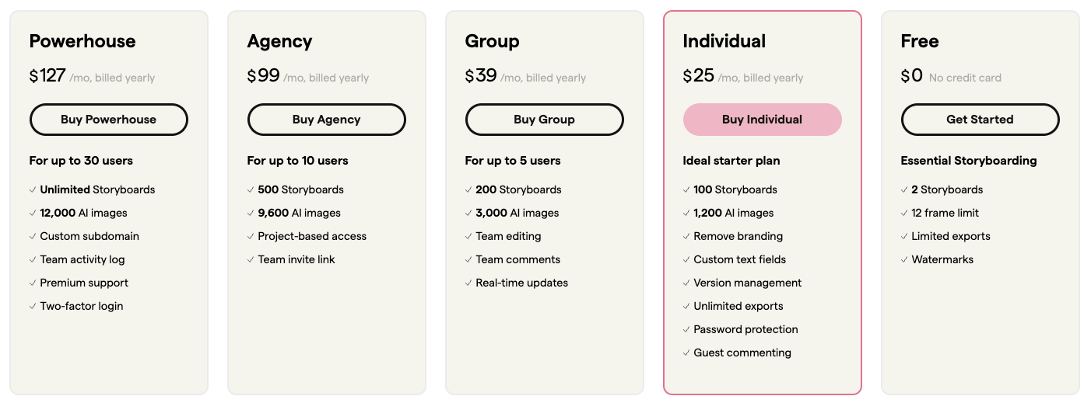Click the Free plan heading
This screenshot has height=403, width=1091.
[920, 41]
